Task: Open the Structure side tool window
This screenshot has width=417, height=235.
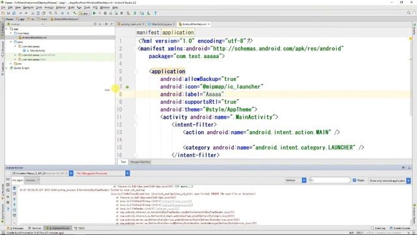Action: coord(3,50)
